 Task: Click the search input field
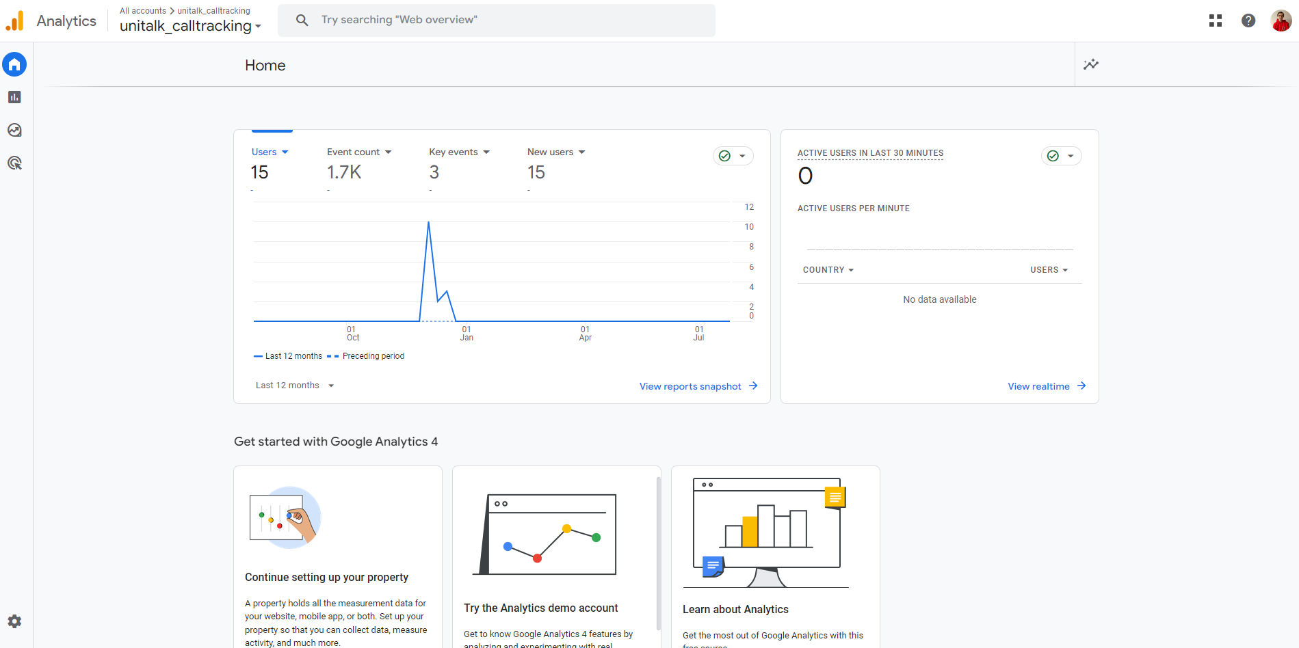pos(506,20)
